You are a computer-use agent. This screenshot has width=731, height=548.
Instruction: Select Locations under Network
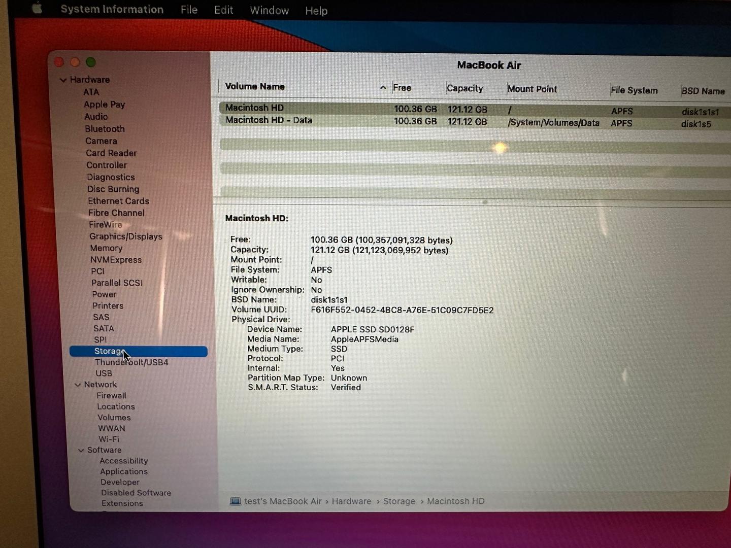(x=116, y=406)
